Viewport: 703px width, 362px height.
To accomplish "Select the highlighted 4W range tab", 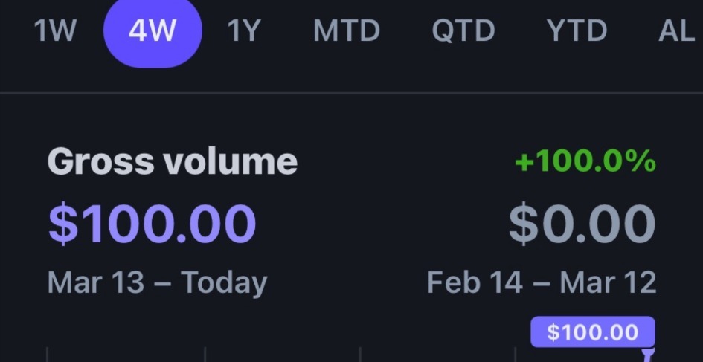I will (152, 31).
